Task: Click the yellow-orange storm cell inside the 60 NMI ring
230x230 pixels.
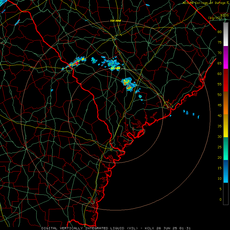Action: point(129,85)
